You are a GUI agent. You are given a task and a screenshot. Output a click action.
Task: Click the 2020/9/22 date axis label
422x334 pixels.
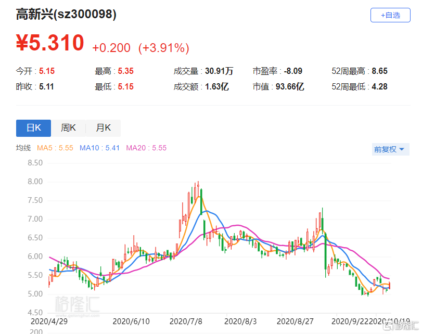tap(350, 322)
